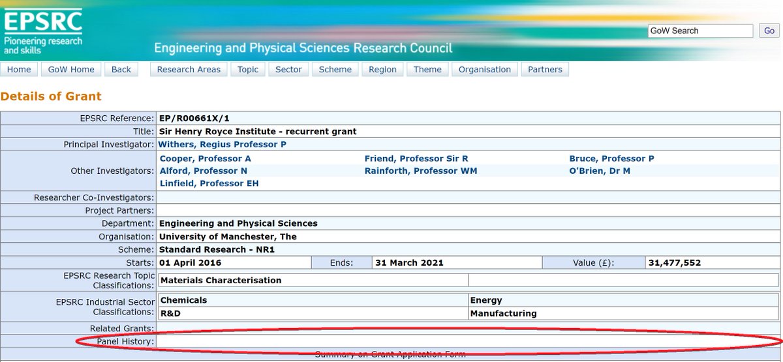The image size is (783, 362).
Task: Open the Home menu item
Action: pos(20,70)
